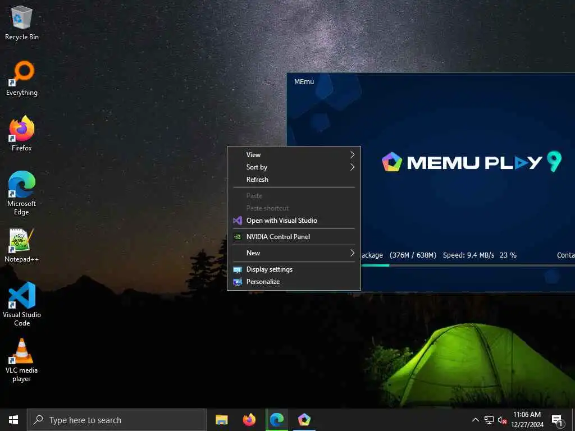Select the Visual Studio Code desktop shortcut
Screen dimensions: 575x431
22,304
